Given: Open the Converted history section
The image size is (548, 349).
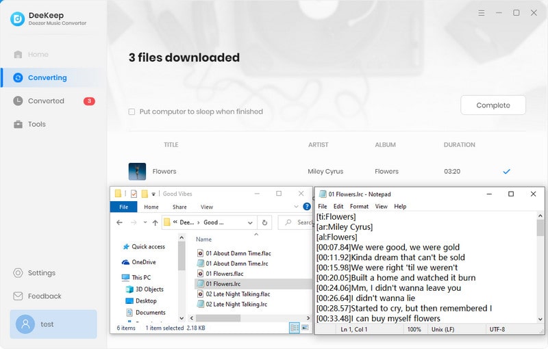Looking at the screenshot, I should point(45,101).
